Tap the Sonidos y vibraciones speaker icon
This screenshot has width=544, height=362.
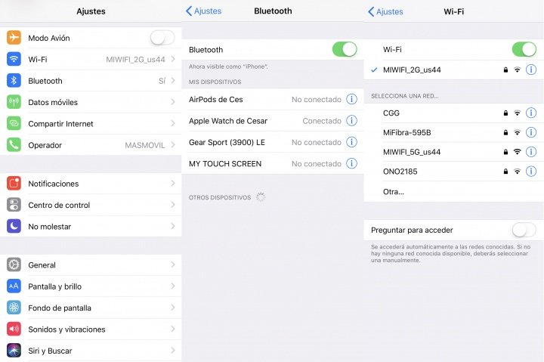click(x=14, y=329)
